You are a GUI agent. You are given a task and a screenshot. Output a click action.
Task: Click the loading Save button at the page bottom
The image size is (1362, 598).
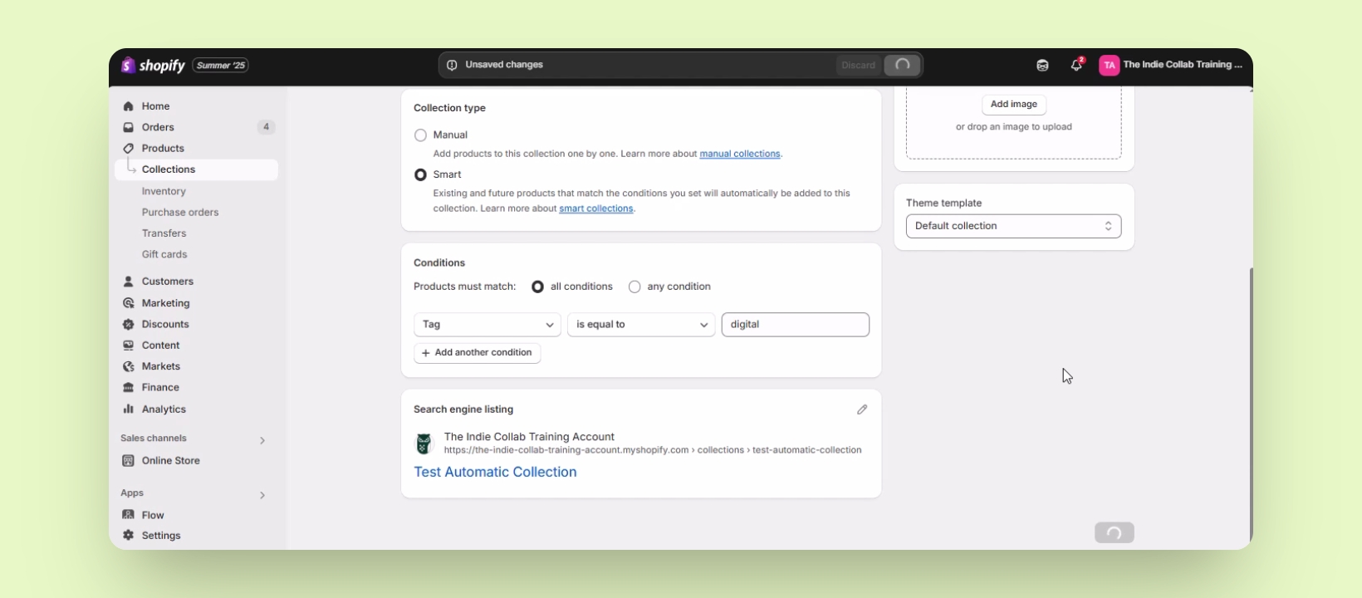click(1115, 533)
